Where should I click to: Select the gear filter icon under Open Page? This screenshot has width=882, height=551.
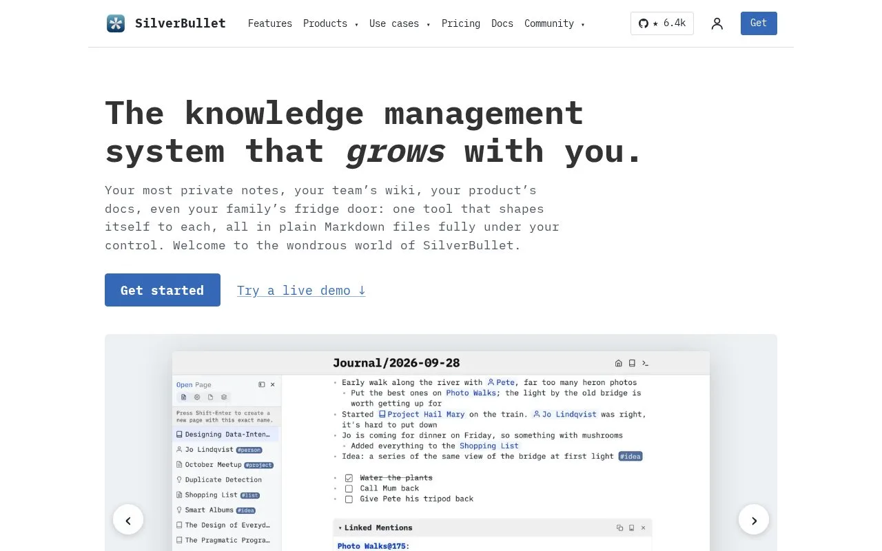pos(197,397)
